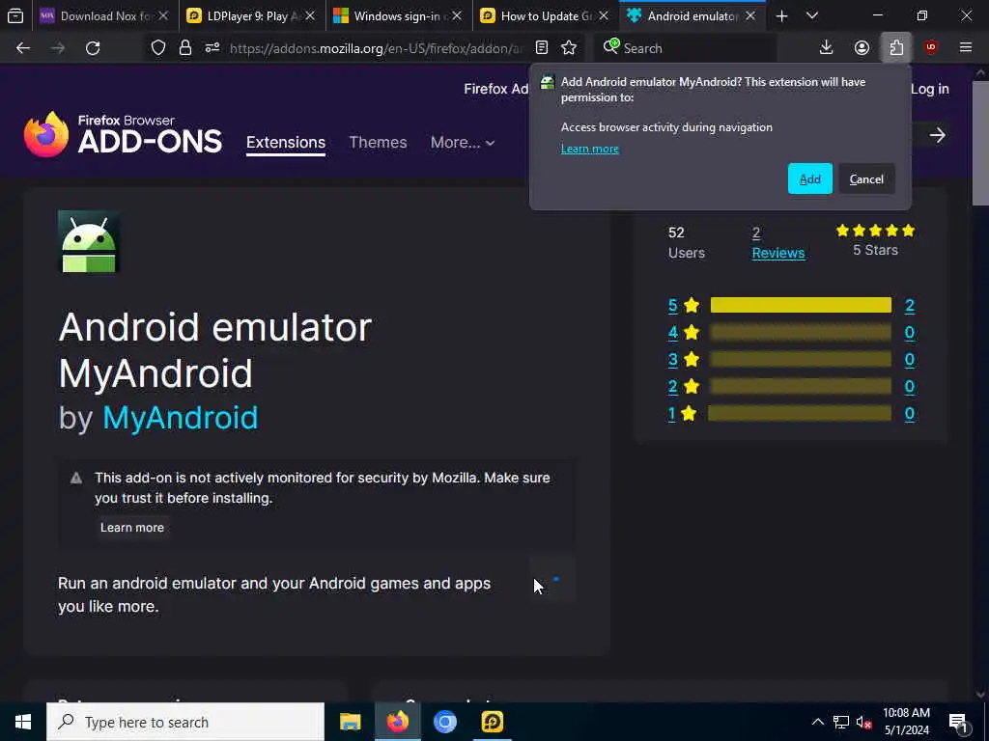The image size is (989, 741).
Task: Open the Firefox View icon
Action: click(x=15, y=15)
